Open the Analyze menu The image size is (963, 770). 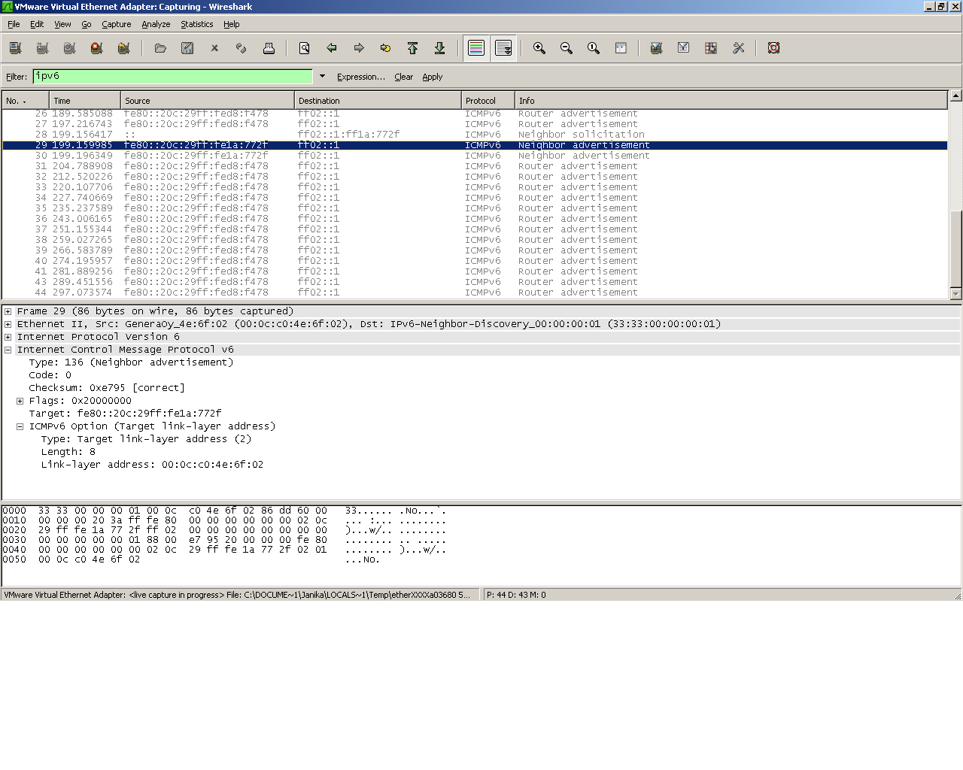156,24
